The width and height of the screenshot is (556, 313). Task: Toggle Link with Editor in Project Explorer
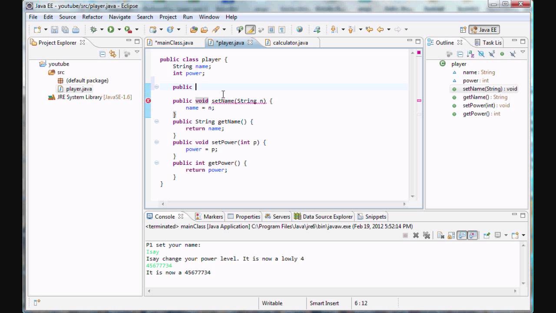[113, 54]
